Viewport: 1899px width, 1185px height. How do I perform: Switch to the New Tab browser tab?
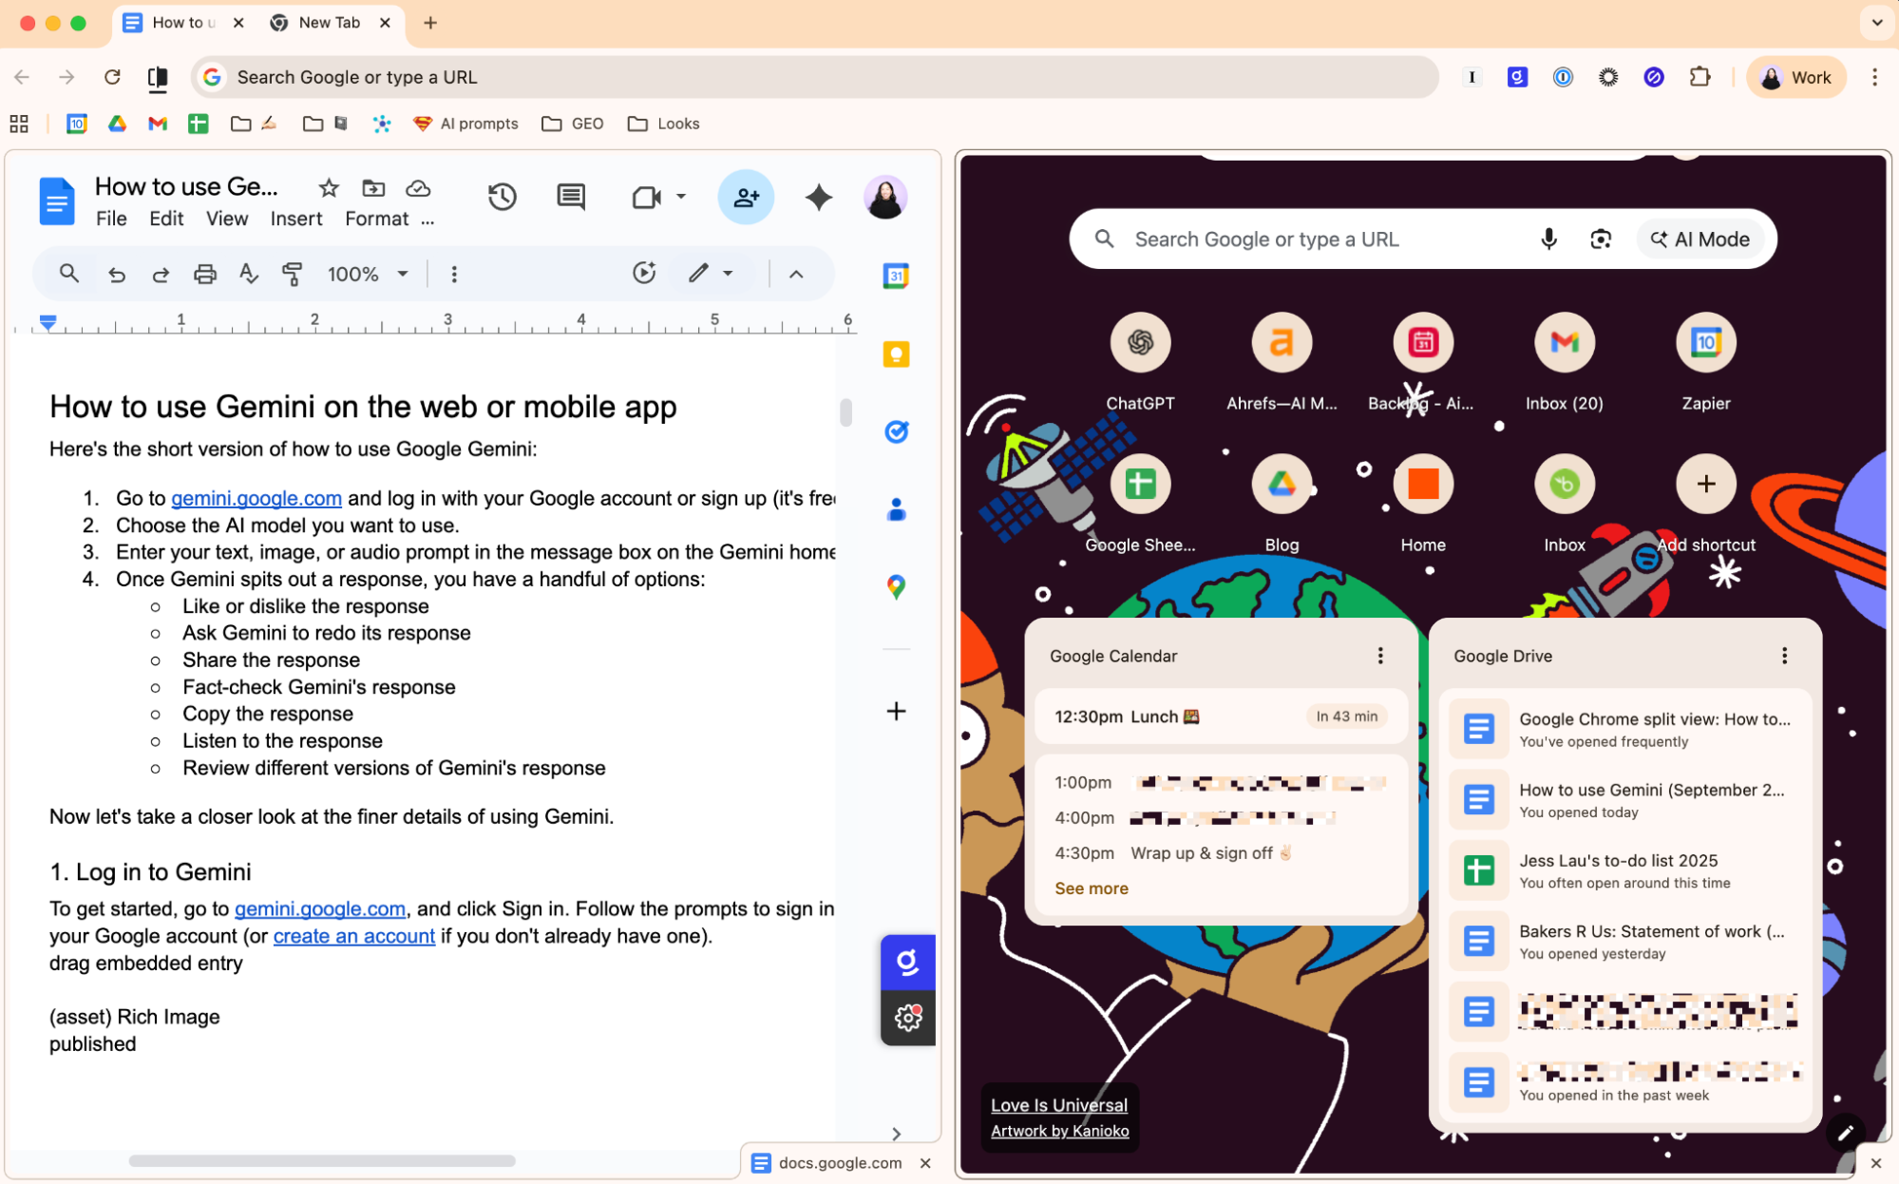327,22
